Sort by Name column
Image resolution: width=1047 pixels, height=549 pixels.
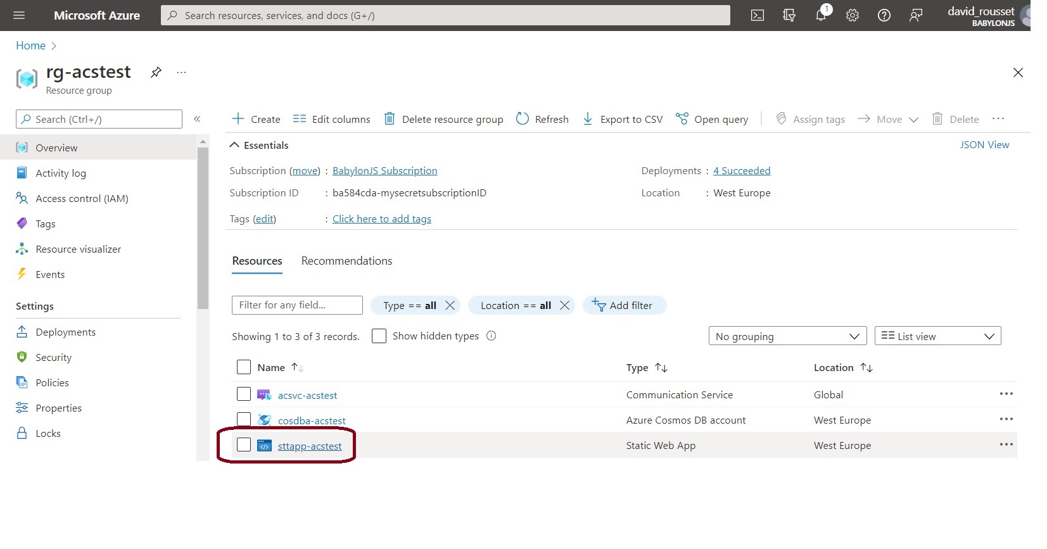(280, 368)
